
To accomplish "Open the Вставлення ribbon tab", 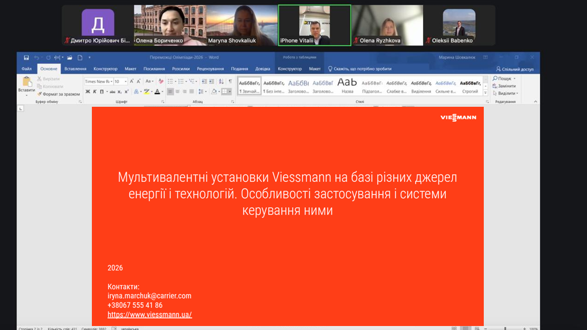I will (75, 69).
